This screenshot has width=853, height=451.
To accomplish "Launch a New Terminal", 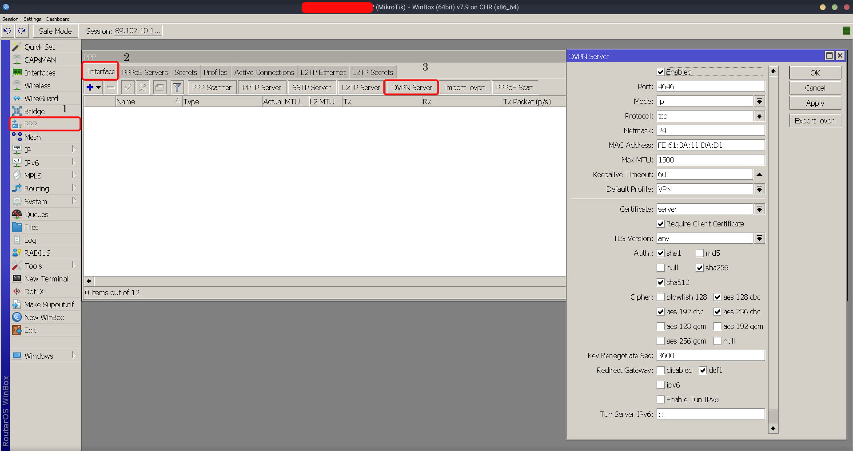I will [46, 279].
